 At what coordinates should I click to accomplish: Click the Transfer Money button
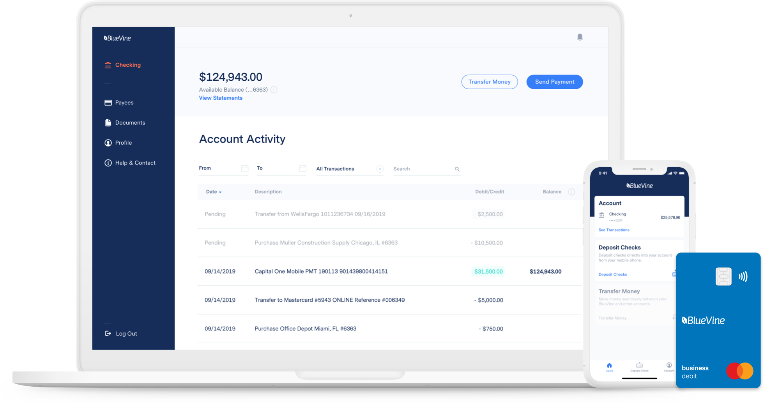coord(490,82)
